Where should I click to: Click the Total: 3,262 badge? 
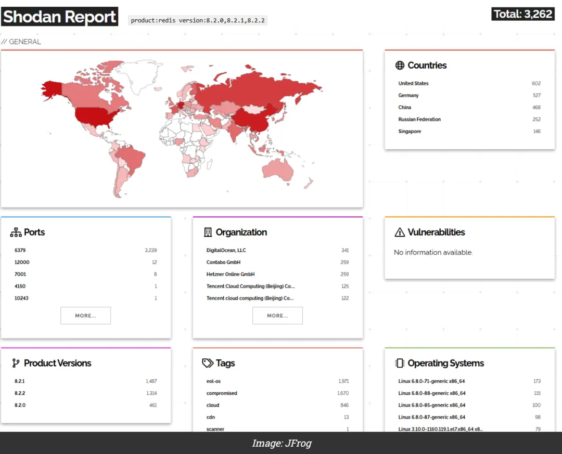[x=523, y=14]
